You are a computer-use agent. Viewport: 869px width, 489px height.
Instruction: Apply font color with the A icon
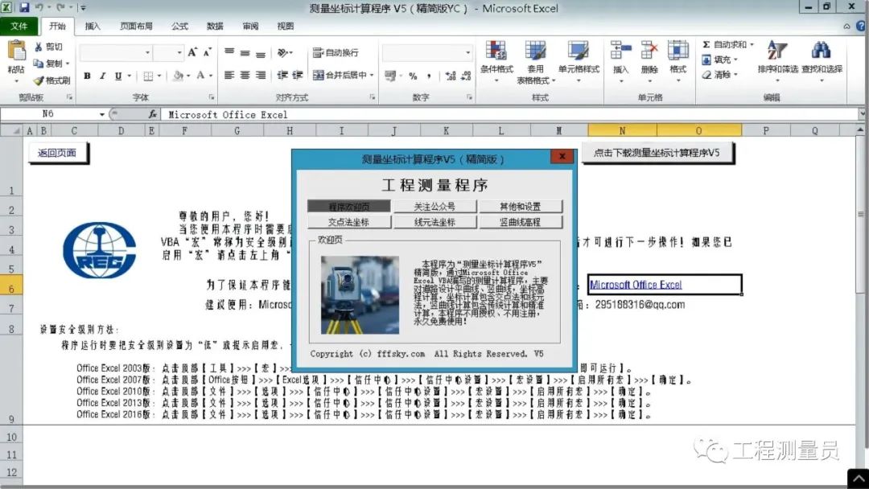[200, 76]
